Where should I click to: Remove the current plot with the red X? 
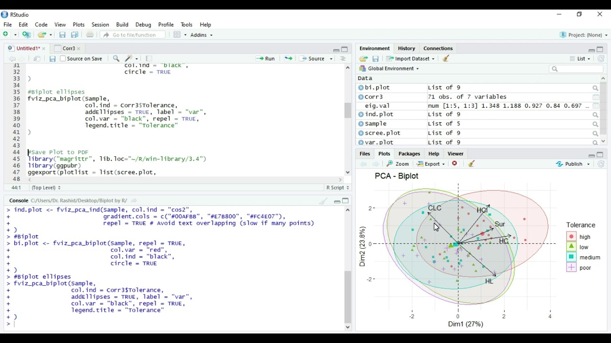coord(455,164)
